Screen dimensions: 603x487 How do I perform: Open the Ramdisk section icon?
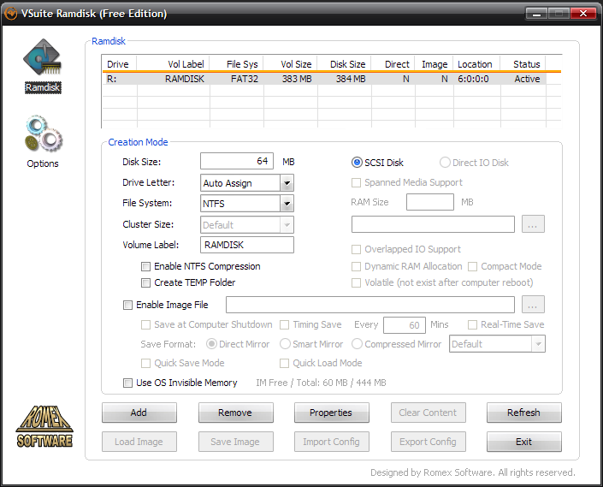(x=42, y=57)
